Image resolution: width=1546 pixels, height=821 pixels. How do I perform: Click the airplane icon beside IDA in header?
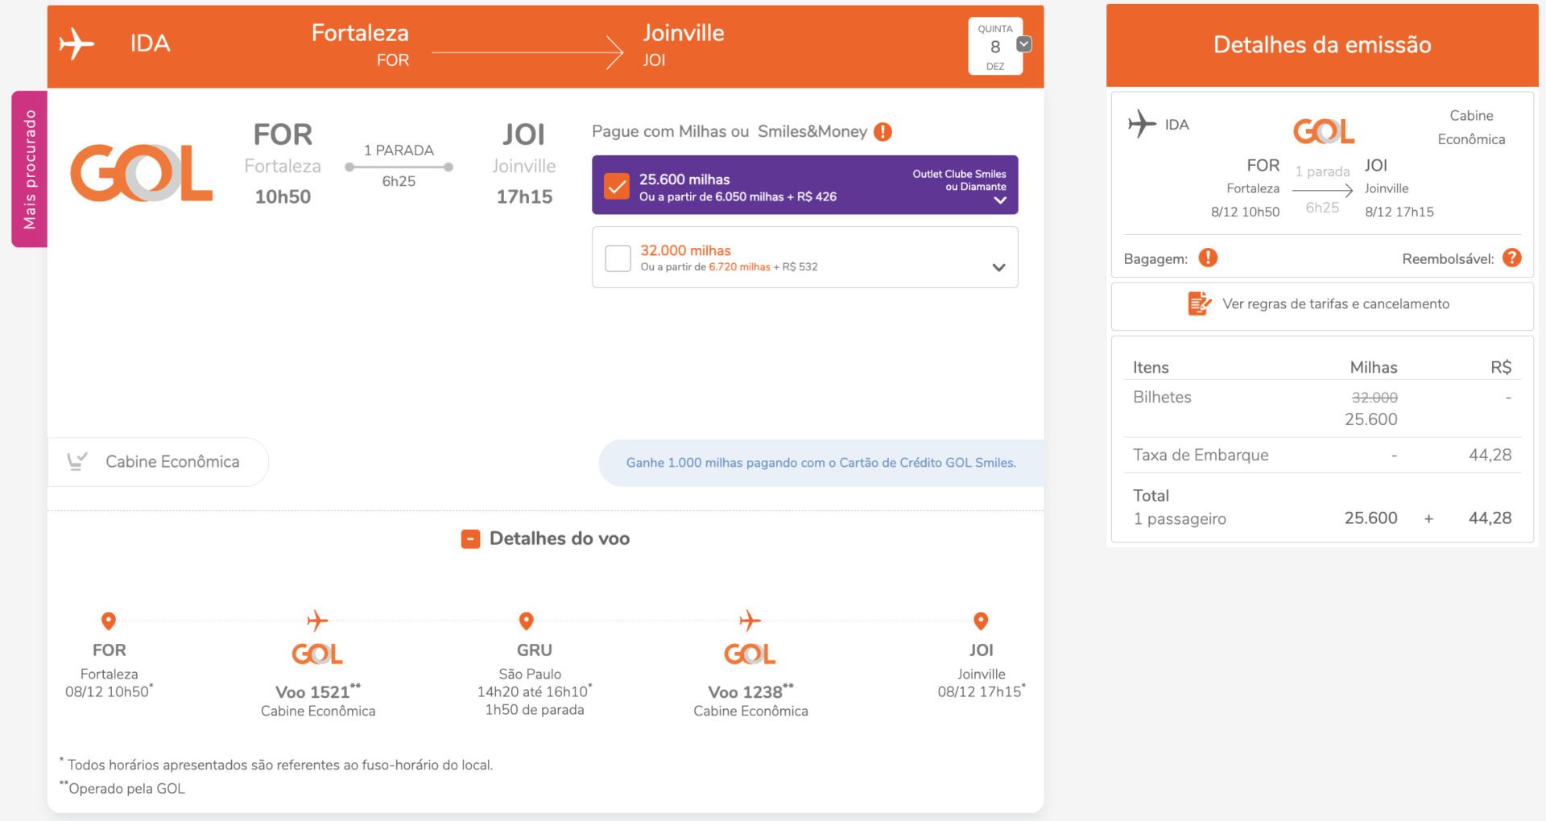pyautogui.click(x=76, y=43)
